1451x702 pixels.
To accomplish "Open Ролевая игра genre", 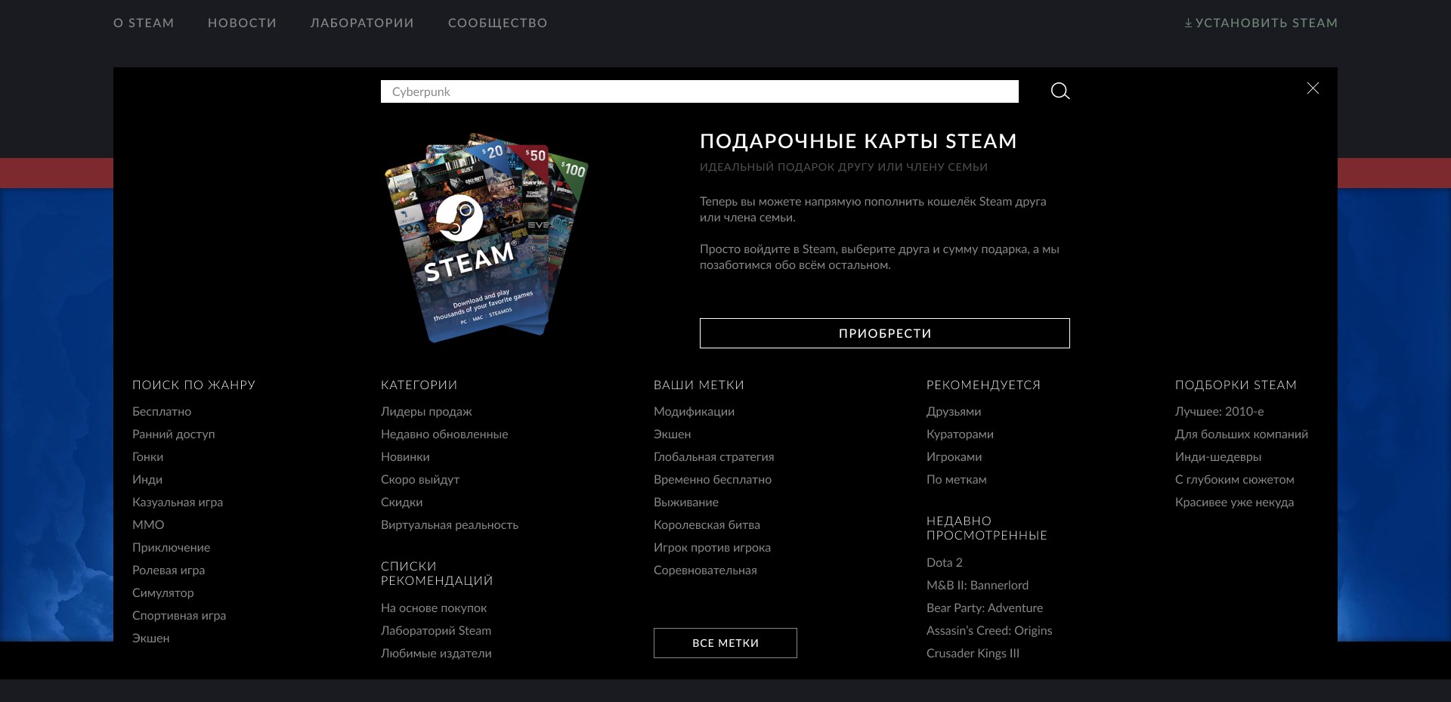I will tap(169, 571).
